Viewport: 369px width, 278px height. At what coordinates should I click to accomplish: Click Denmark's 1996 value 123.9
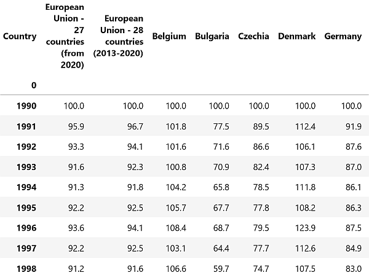305,228
